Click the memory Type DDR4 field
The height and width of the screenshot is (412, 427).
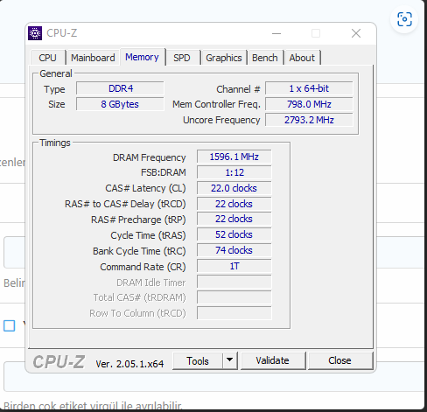[120, 88]
